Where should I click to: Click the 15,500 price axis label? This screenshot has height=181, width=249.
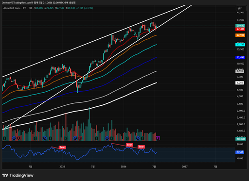(x=240, y=49)
